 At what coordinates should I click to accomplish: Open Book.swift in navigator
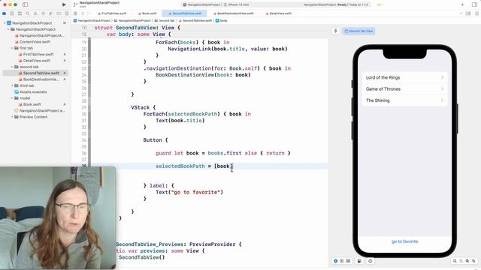click(x=30, y=104)
